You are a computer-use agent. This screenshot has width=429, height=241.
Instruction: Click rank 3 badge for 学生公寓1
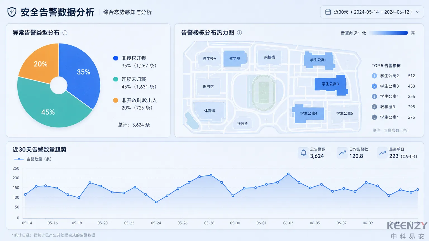374,97
